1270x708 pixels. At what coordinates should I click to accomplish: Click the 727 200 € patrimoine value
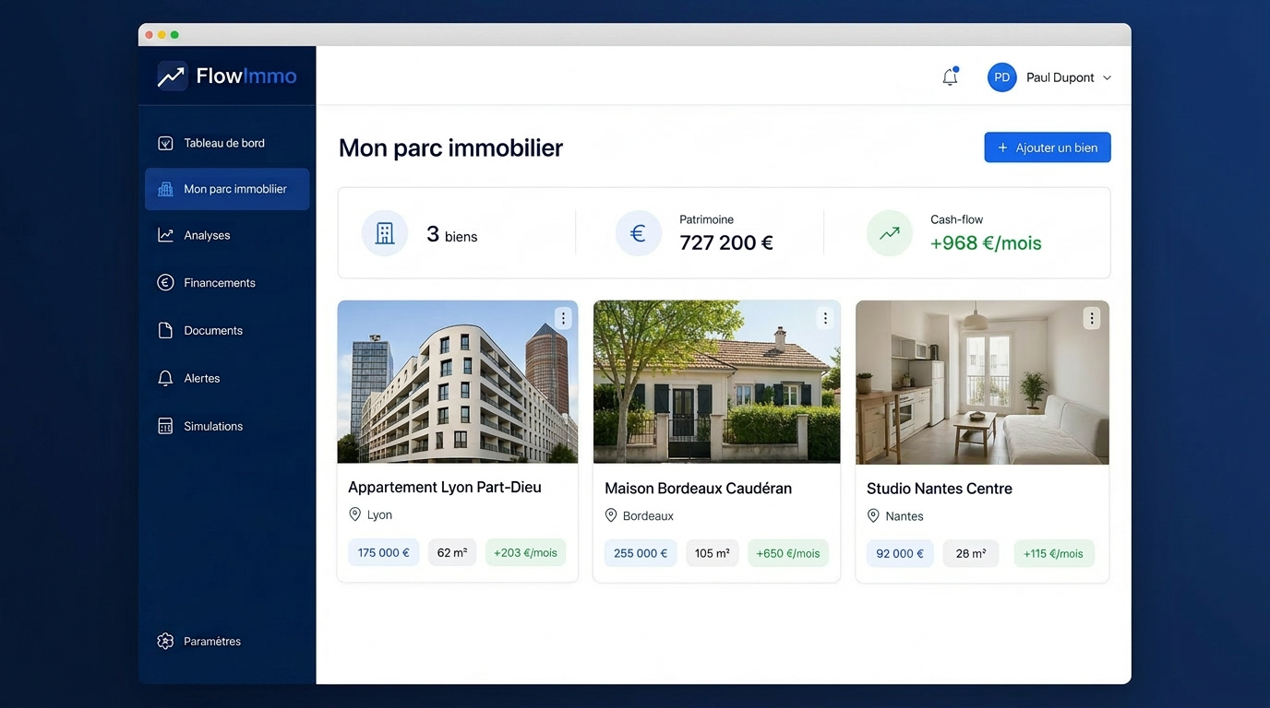click(726, 242)
